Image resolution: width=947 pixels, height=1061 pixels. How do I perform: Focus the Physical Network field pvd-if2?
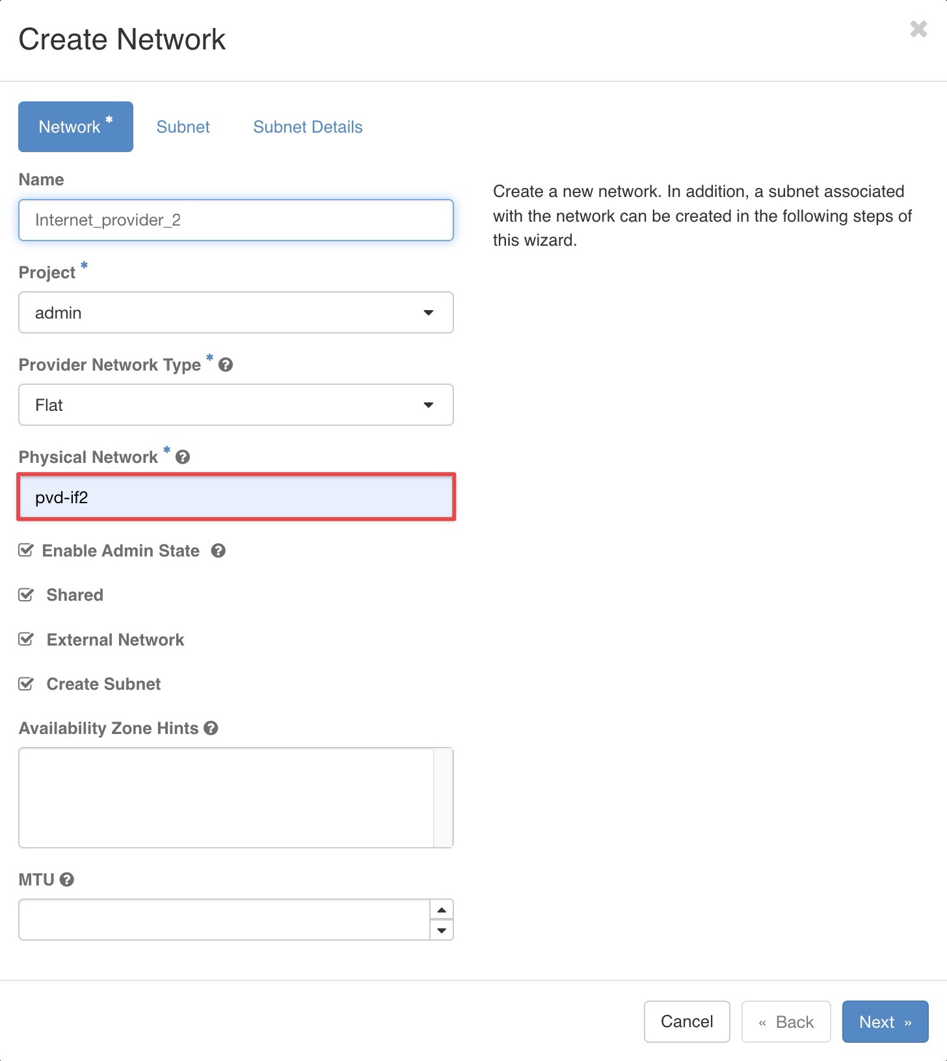pyautogui.click(x=236, y=497)
